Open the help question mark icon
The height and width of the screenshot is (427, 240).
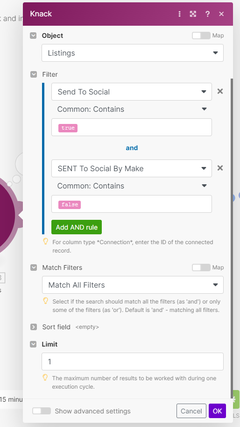click(208, 14)
